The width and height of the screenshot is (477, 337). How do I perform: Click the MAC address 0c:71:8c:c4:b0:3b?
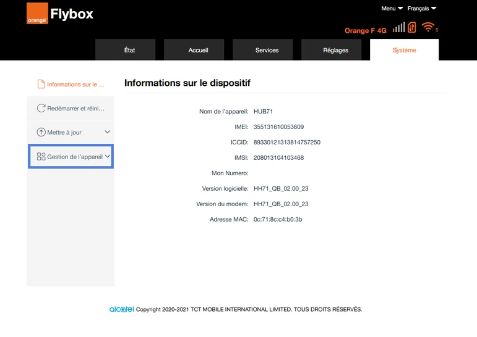[x=278, y=220]
